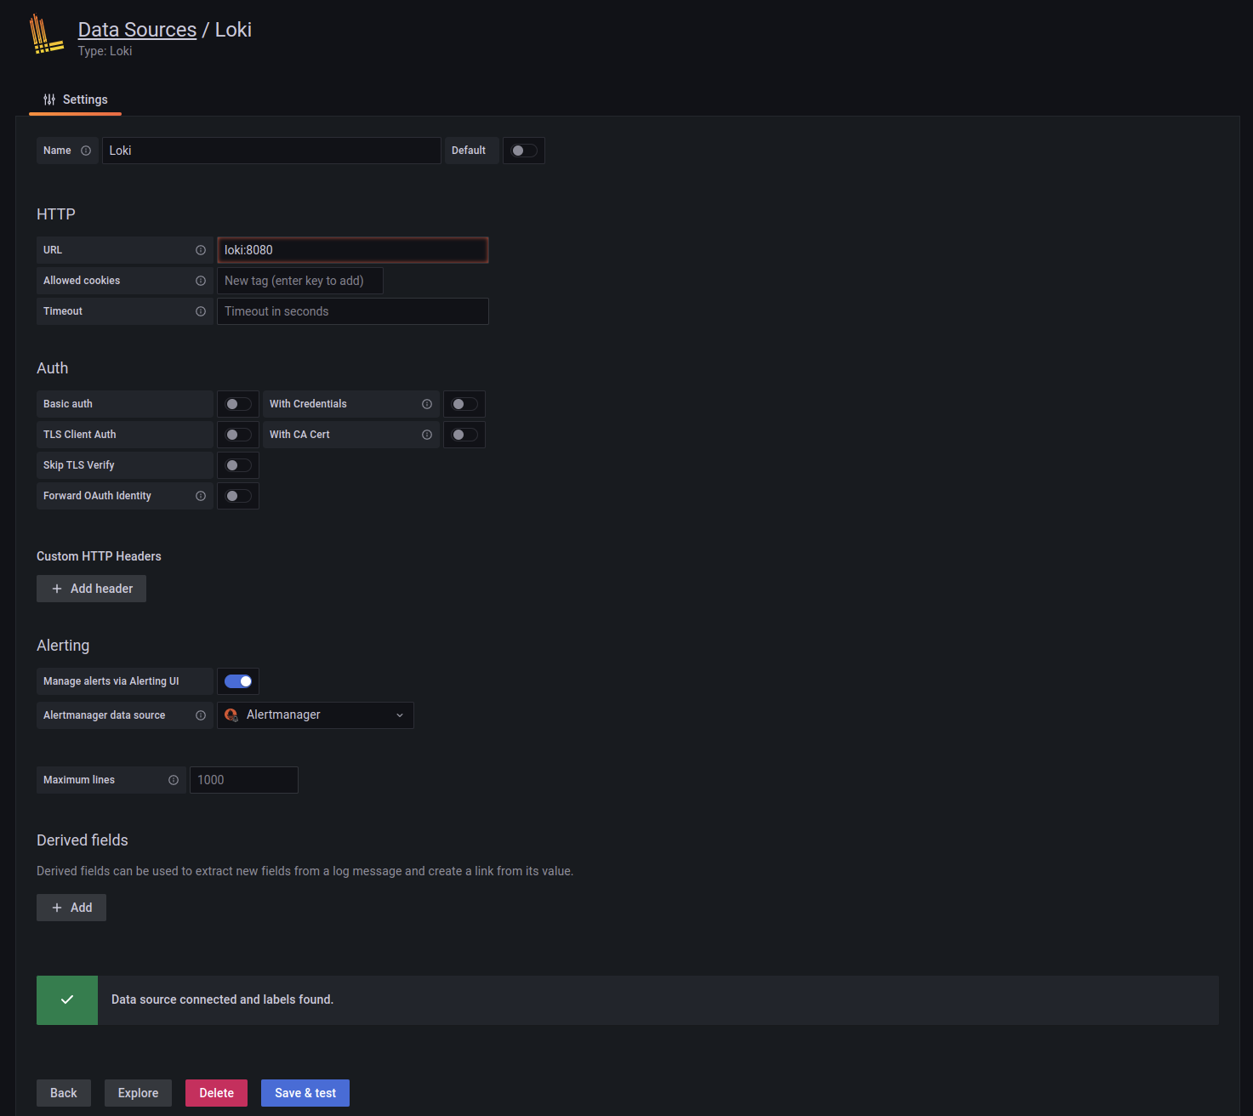Enable the Default data source toggle
This screenshot has width=1253, height=1116.
(523, 150)
